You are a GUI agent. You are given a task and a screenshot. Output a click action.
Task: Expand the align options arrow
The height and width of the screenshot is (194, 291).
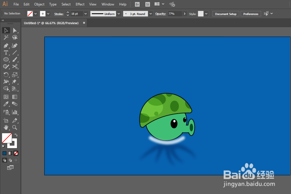point(272,14)
